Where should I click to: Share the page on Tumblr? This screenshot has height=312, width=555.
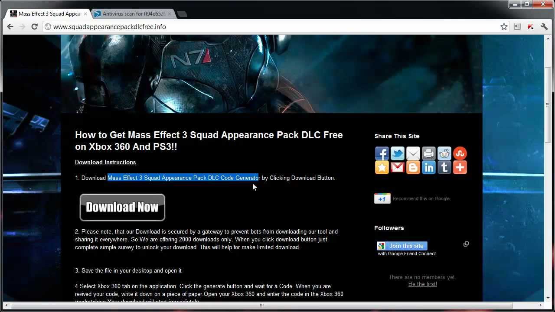coord(444,167)
